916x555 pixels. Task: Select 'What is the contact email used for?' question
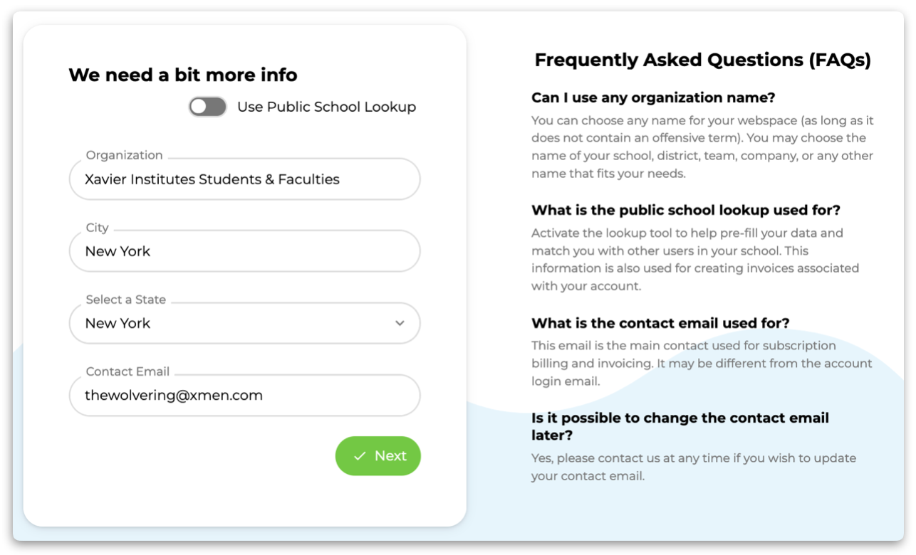[x=660, y=323]
